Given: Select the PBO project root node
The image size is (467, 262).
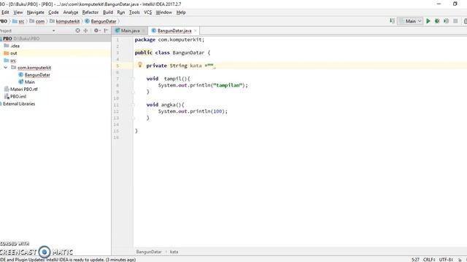Looking at the screenshot, I should (55, 39).
